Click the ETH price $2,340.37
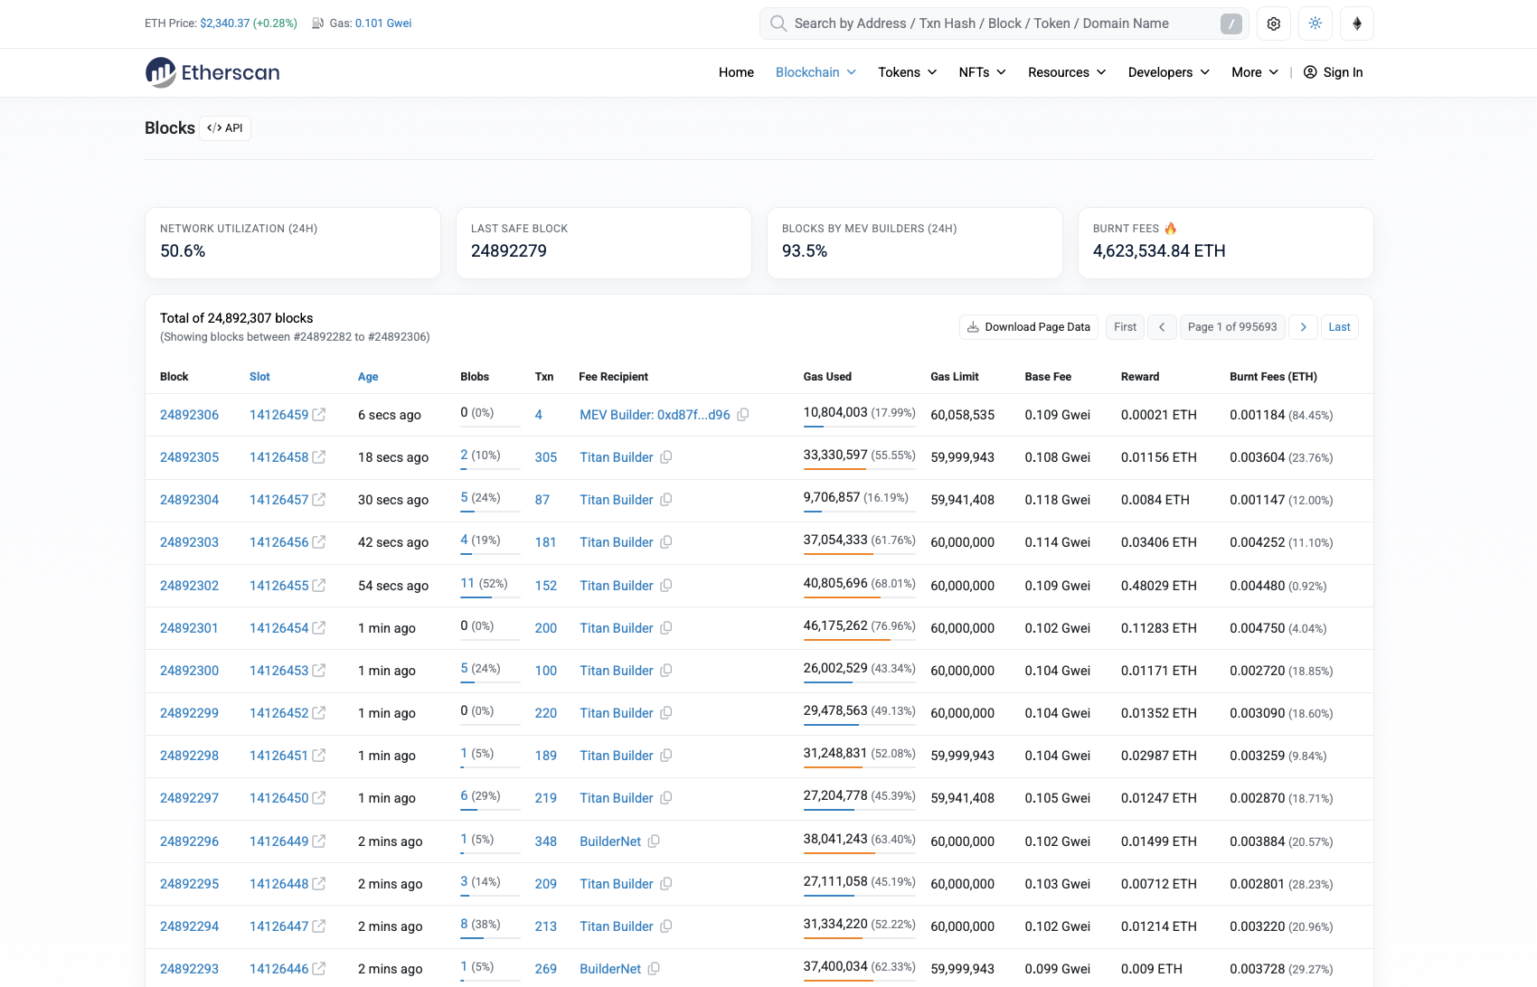The width and height of the screenshot is (1537, 987). pos(224,23)
